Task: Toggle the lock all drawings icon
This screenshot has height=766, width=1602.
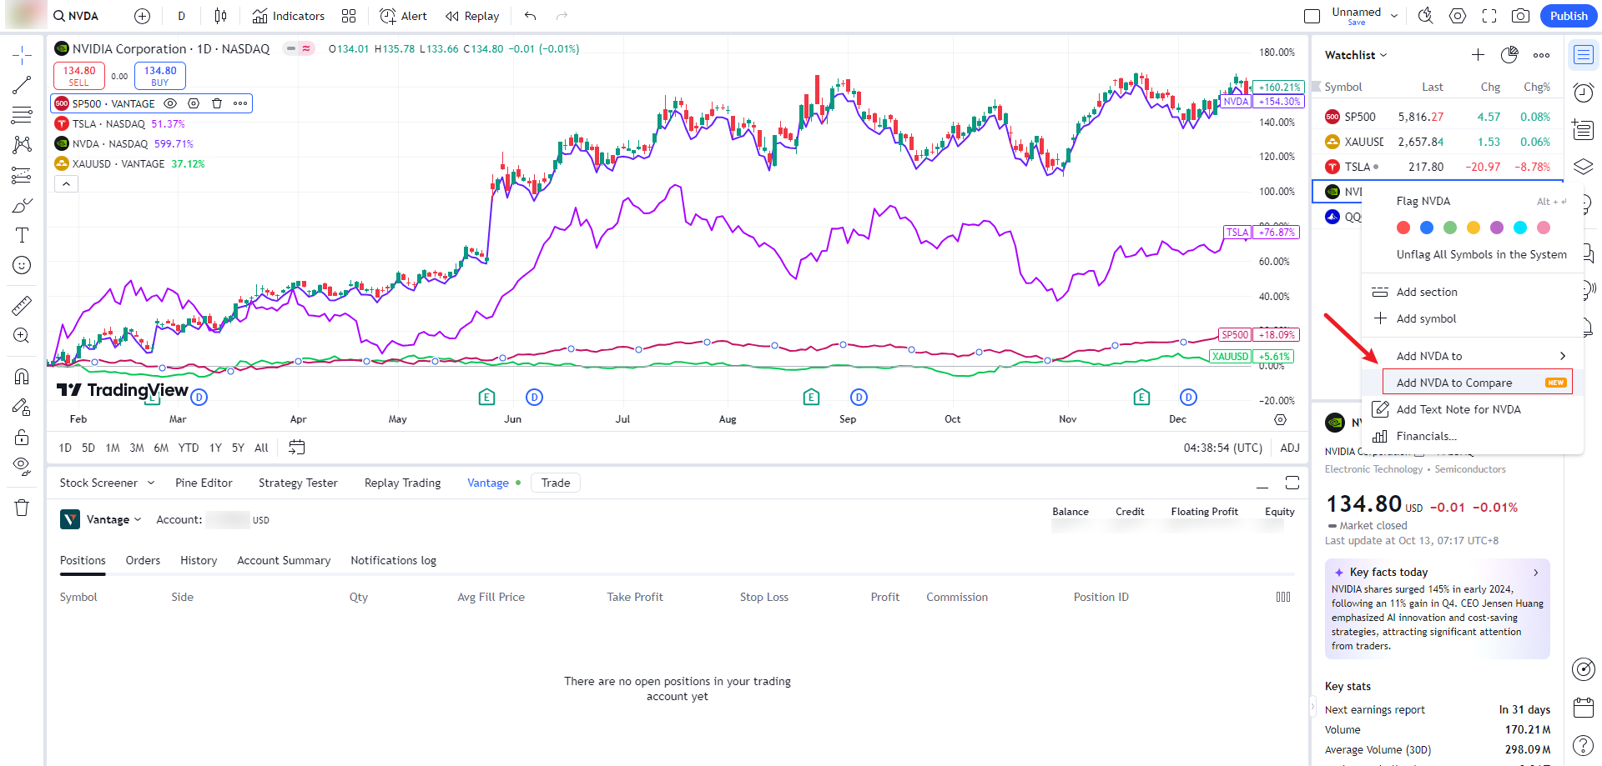Action: coord(22,438)
